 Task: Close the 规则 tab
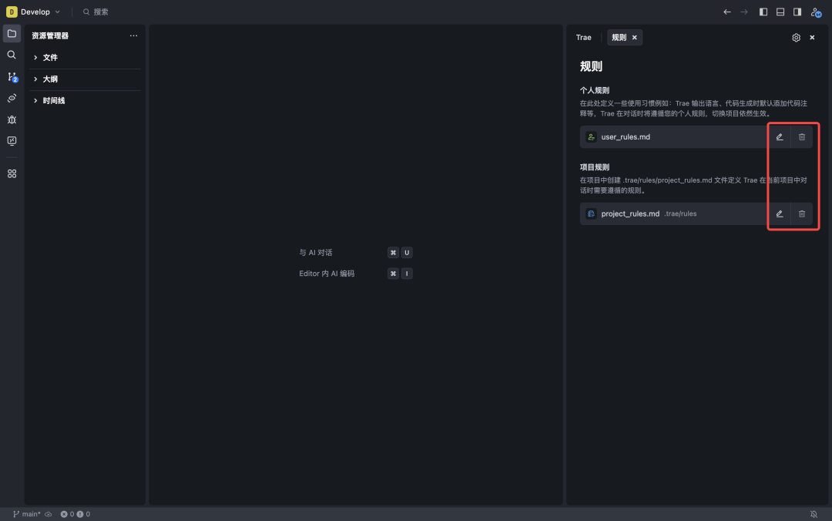click(x=635, y=37)
